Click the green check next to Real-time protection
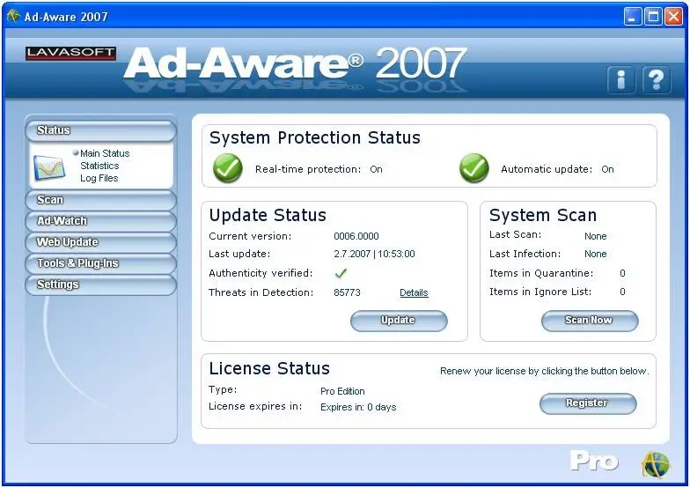Screen dimensions: 690x488 [227, 168]
